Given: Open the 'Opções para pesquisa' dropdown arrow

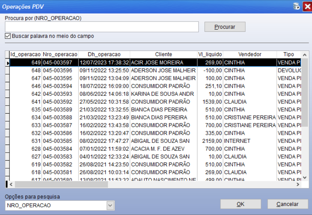Looking at the screenshot, I should click(110, 206).
